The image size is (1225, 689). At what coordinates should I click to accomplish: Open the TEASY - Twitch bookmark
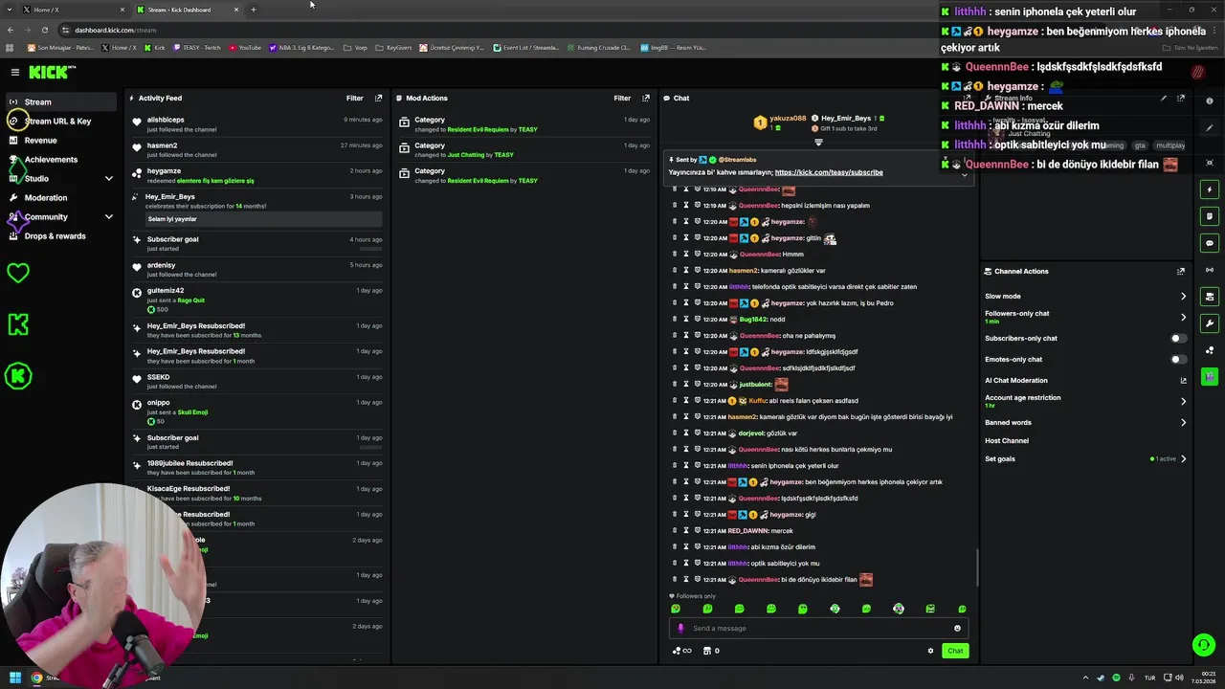click(x=196, y=47)
